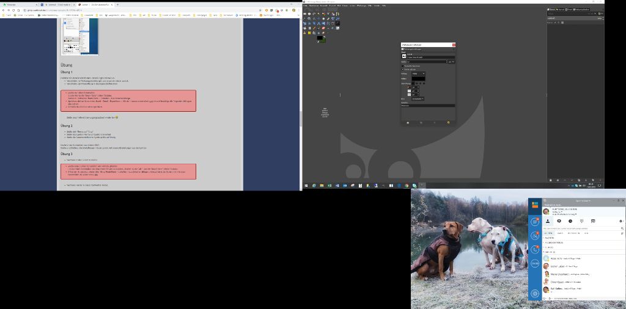Click the search magnifier in softphone
Screen dimensions: 626x309
click(622, 228)
